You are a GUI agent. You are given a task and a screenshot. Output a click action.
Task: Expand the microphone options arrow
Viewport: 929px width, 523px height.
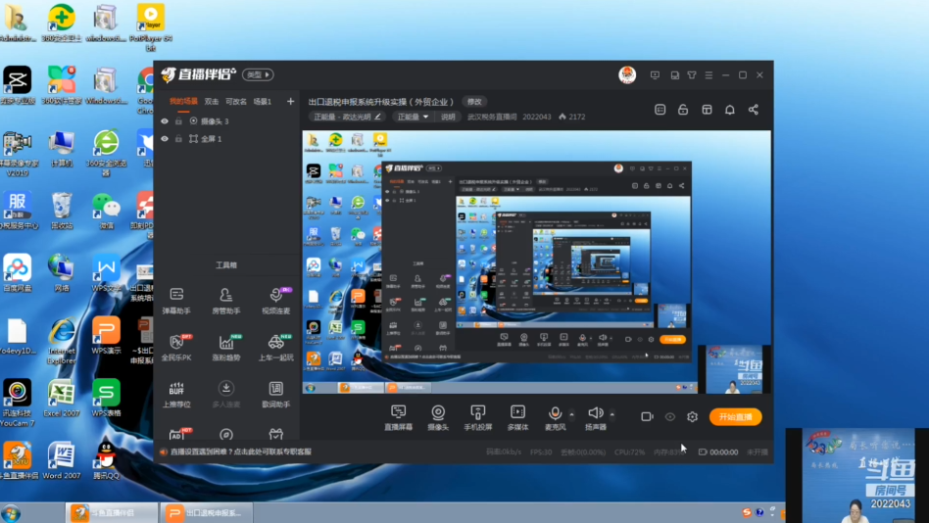point(571,413)
